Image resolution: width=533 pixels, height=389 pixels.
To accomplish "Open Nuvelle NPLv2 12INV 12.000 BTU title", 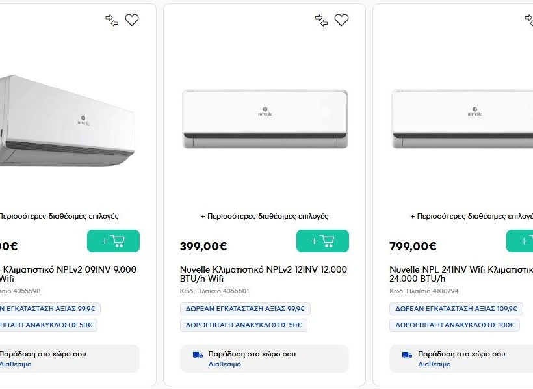I will [263, 274].
